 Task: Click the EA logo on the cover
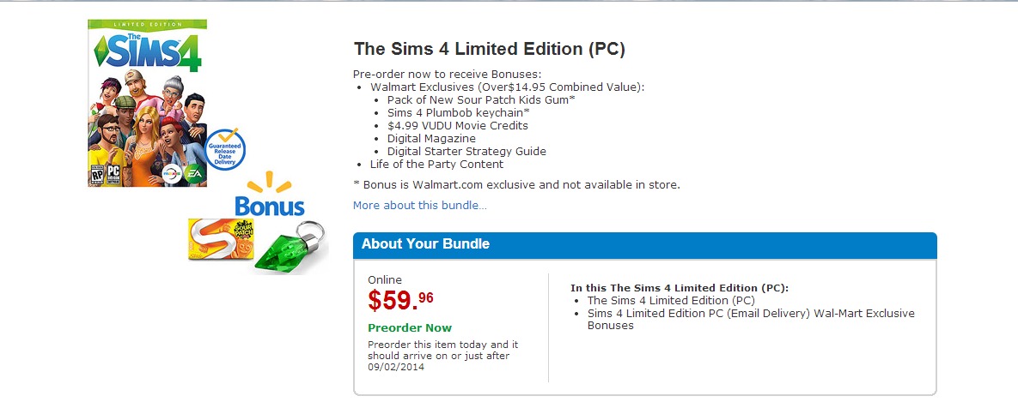point(195,174)
